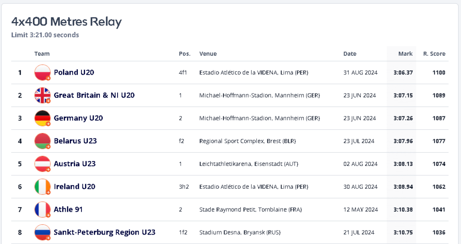Open the Belarus U23 team link
The width and height of the screenshot is (461, 244).
pyautogui.click(x=75, y=141)
